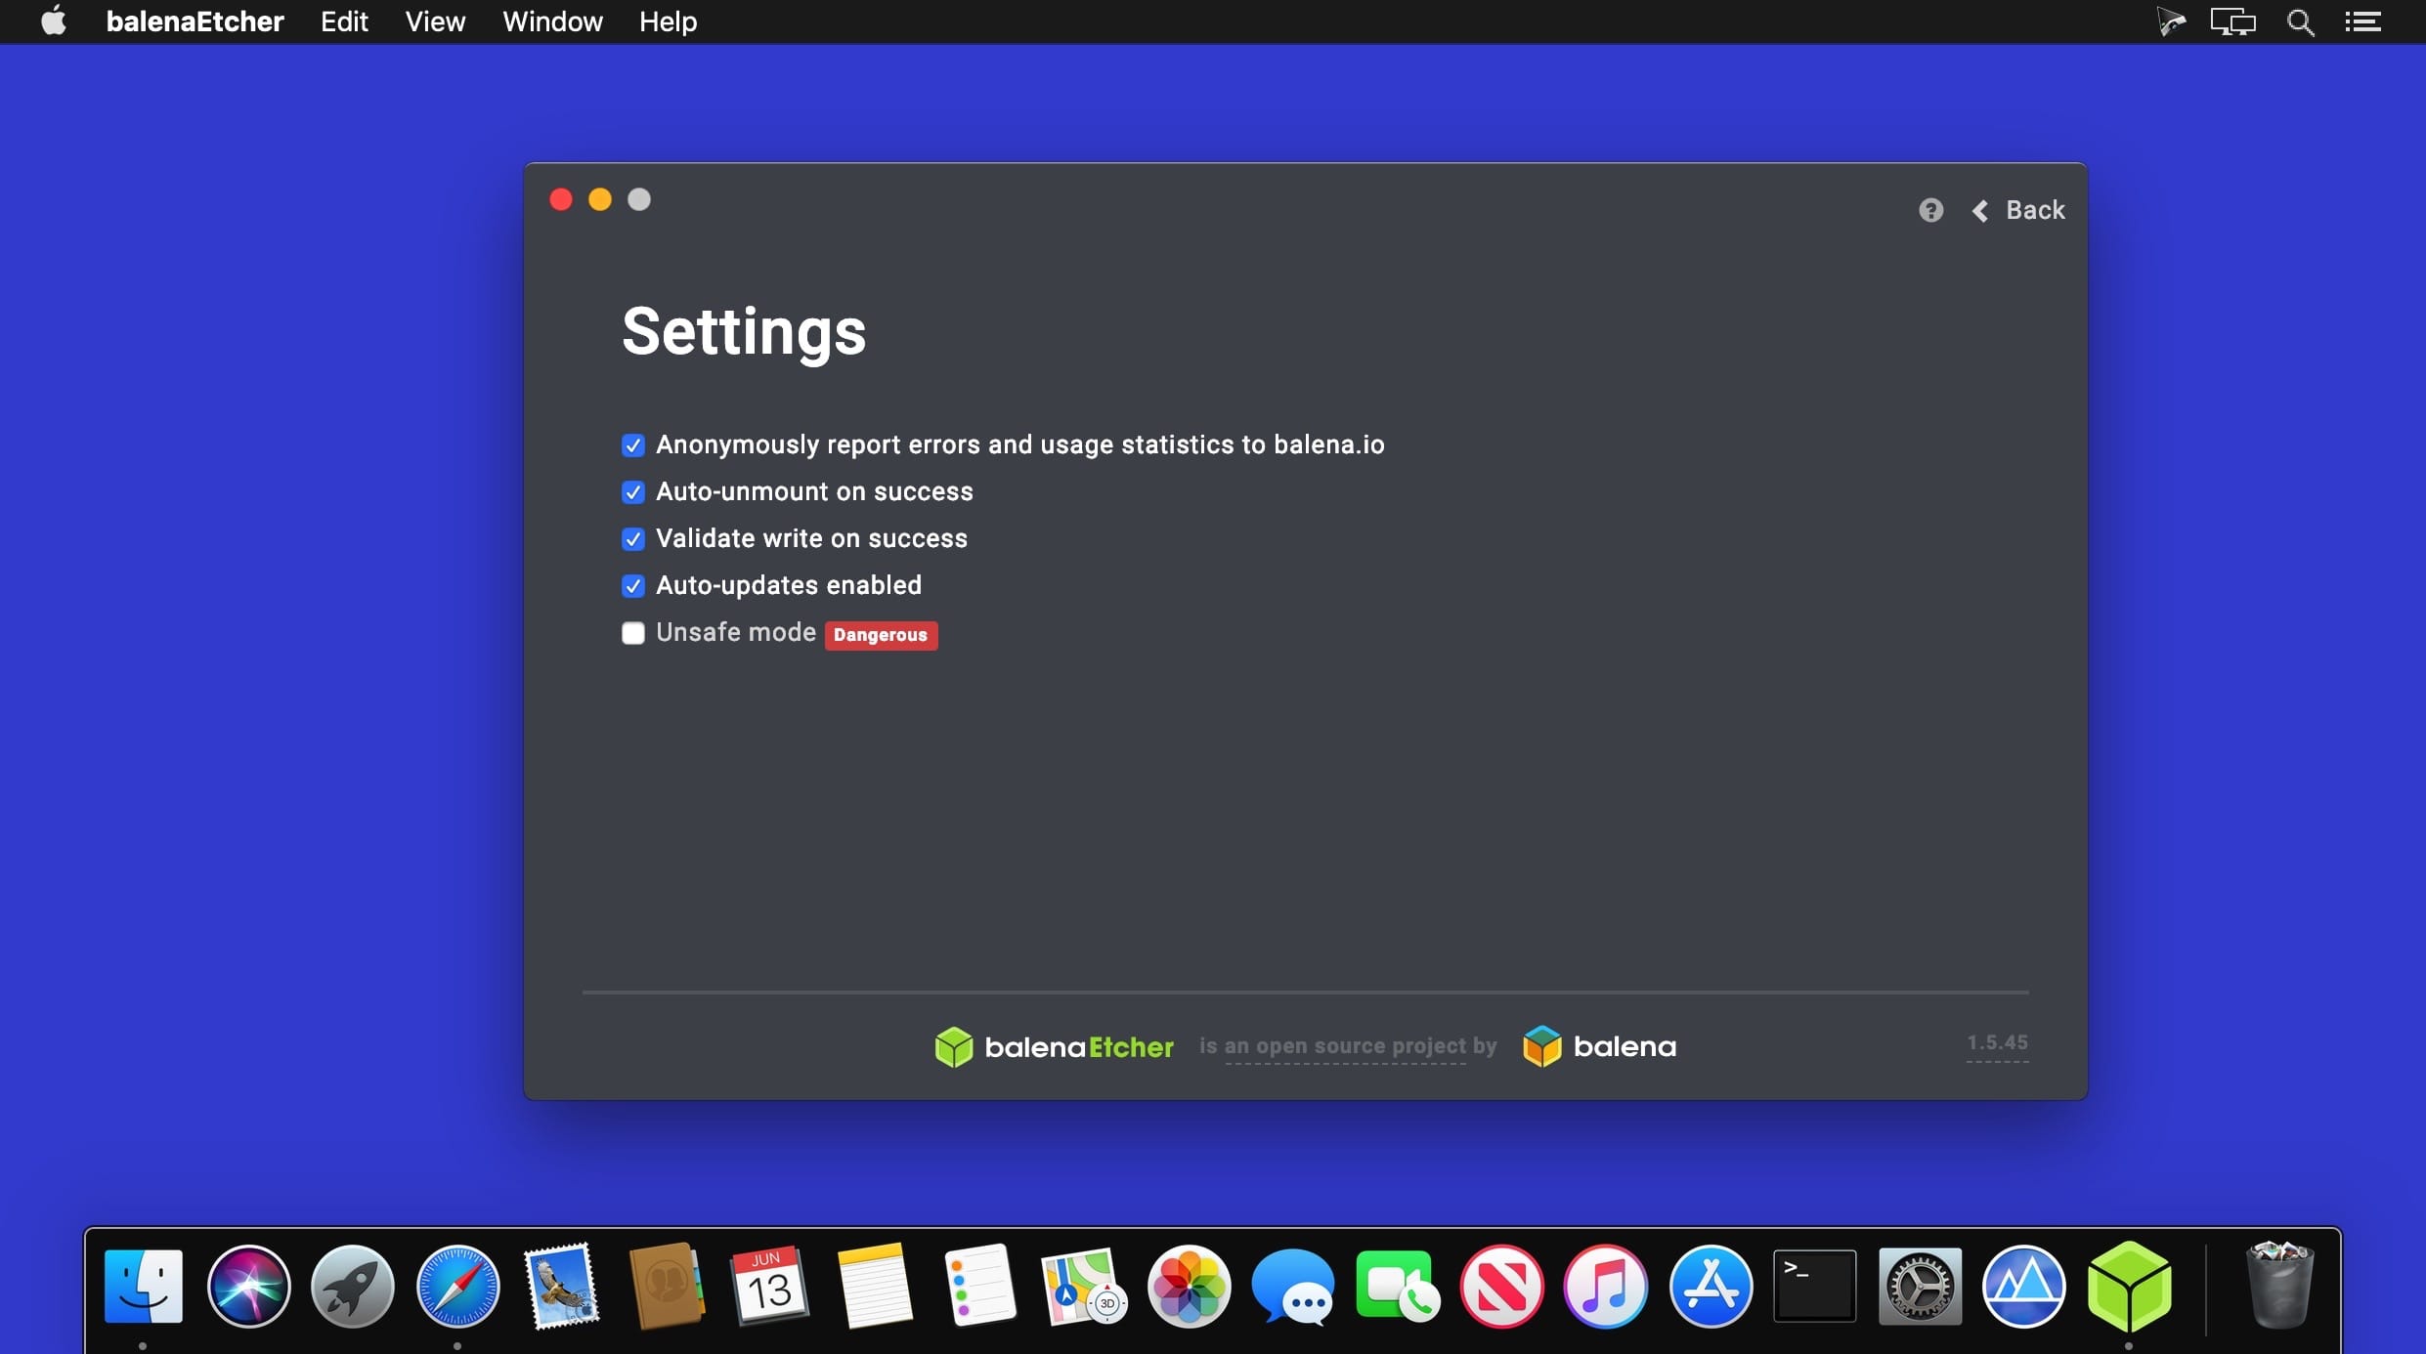
Task: Disable anonymous error reporting checkbox
Action: pyautogui.click(x=633, y=445)
